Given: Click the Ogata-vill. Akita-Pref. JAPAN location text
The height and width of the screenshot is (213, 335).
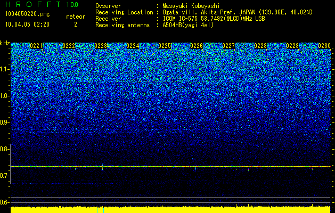Looking at the screenshot, I should pyautogui.click(x=238, y=12).
